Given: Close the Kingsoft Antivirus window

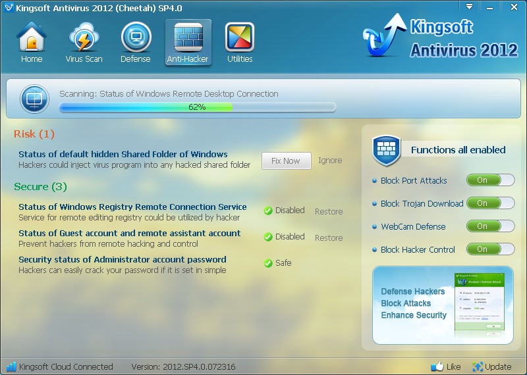Looking at the screenshot, I should [x=514, y=7].
